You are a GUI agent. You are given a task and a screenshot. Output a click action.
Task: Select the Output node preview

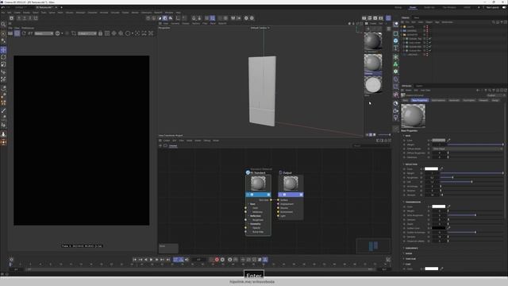point(291,184)
